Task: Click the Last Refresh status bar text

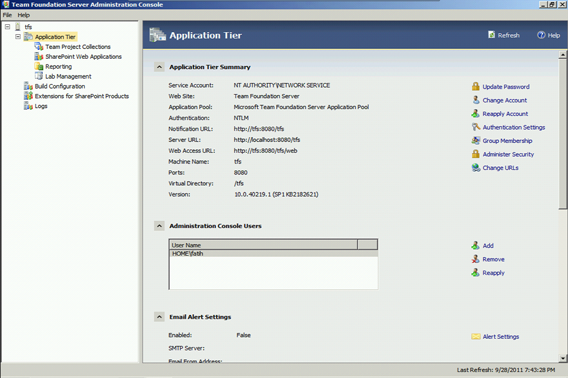Action: 506,370
